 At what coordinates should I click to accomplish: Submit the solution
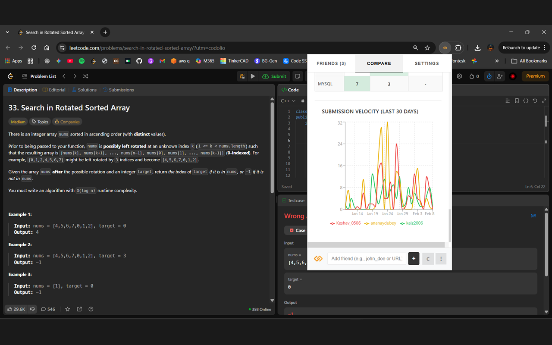[x=274, y=76]
